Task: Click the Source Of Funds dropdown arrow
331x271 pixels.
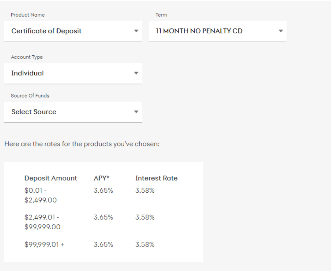Action: point(136,112)
